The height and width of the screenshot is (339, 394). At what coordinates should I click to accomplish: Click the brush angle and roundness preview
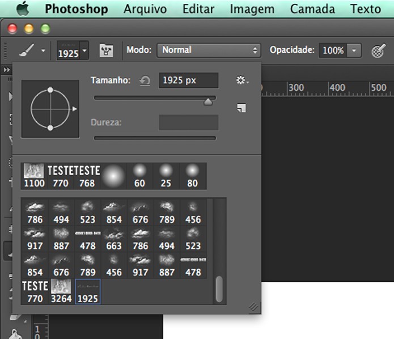tap(50, 109)
